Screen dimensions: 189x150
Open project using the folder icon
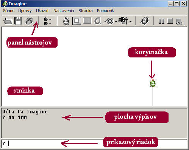coord(8,21)
